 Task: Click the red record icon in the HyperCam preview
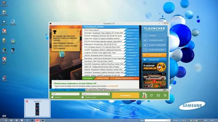pyautogui.click(x=27, y=101)
